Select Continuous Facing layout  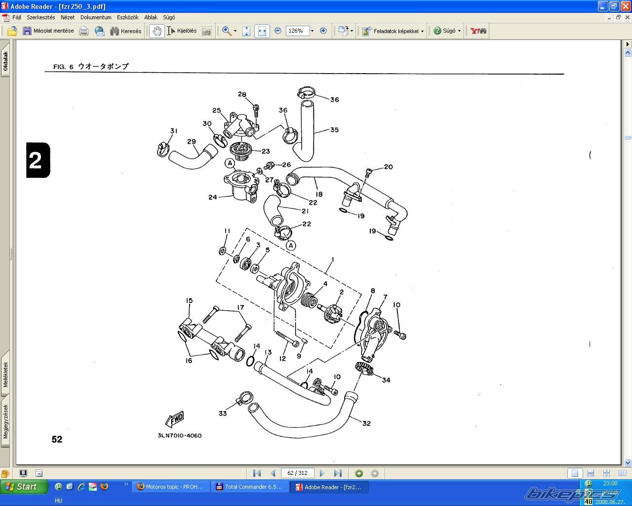tap(606, 473)
